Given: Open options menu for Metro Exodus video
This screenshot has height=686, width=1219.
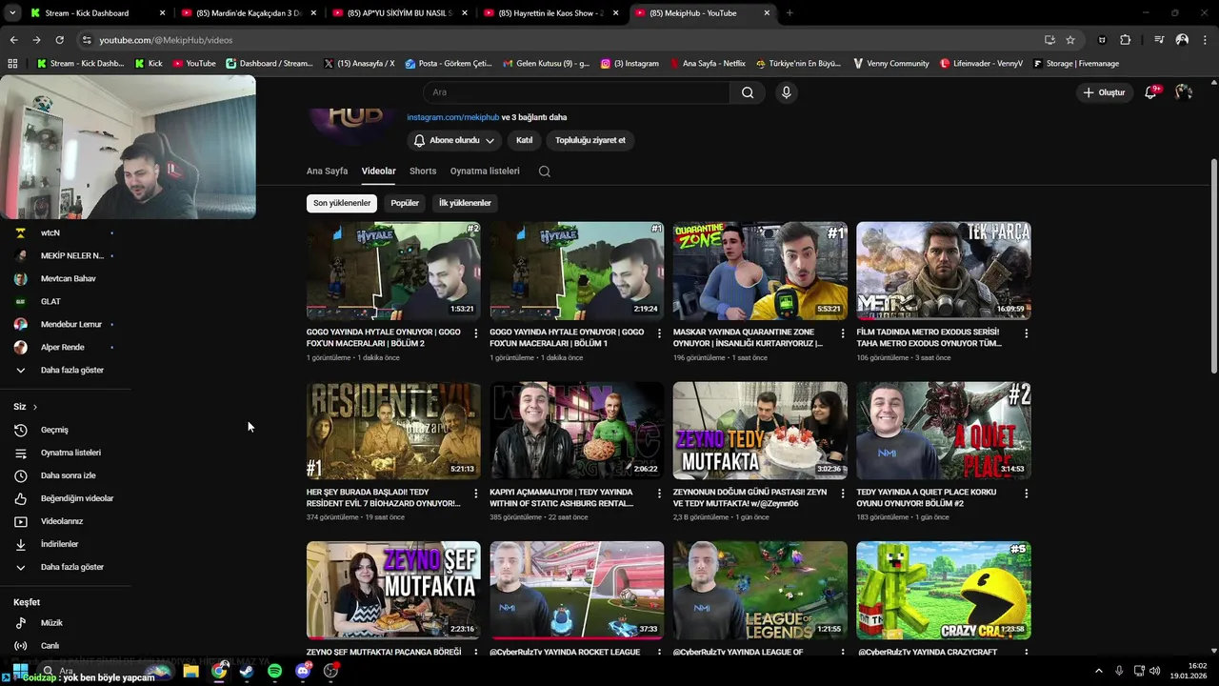Looking at the screenshot, I should [1026, 333].
